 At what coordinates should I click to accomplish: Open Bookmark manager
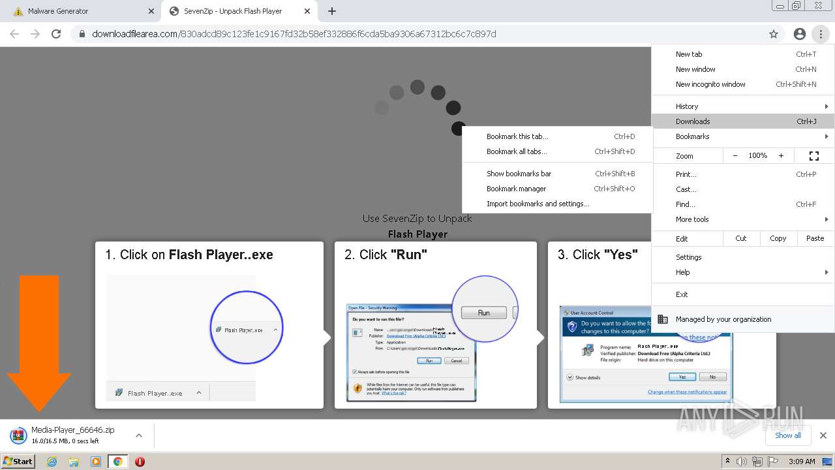(x=557, y=189)
